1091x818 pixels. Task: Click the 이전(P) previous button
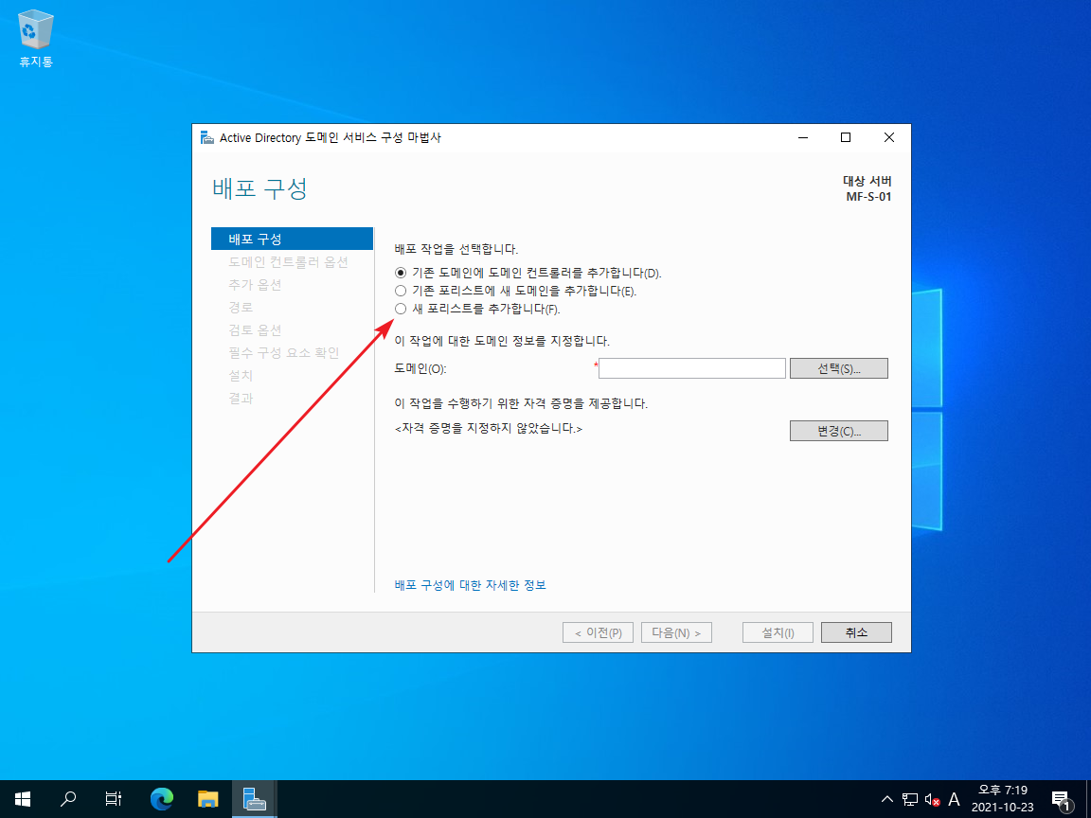tap(598, 632)
